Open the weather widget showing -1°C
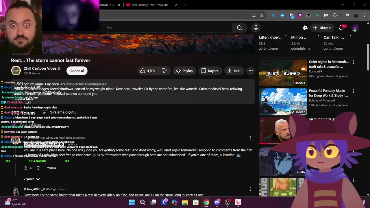The image size is (370, 208). pos(16,202)
